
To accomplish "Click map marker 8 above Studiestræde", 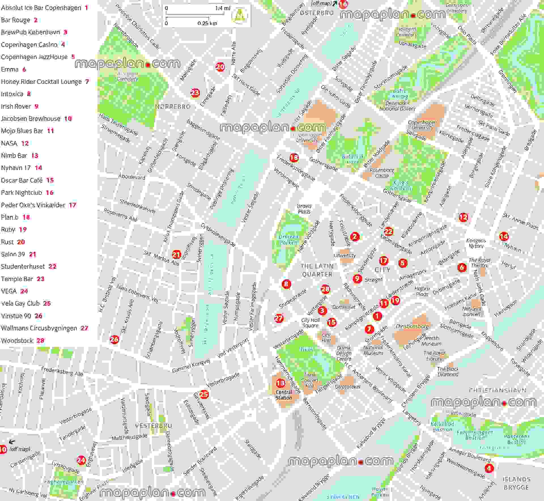I will (x=286, y=284).
